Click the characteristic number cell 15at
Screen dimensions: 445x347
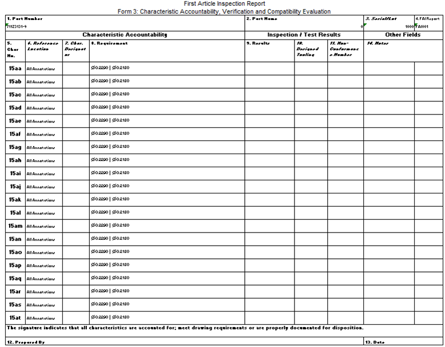[x=15, y=318]
